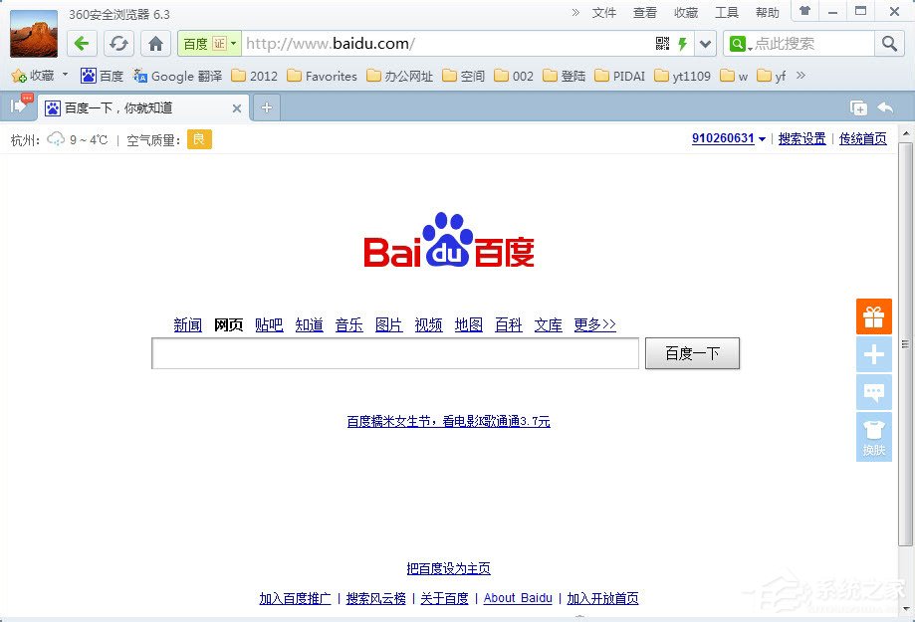Click the plus icon in the right sidebar
This screenshot has height=622, width=915.
pyautogui.click(x=873, y=354)
